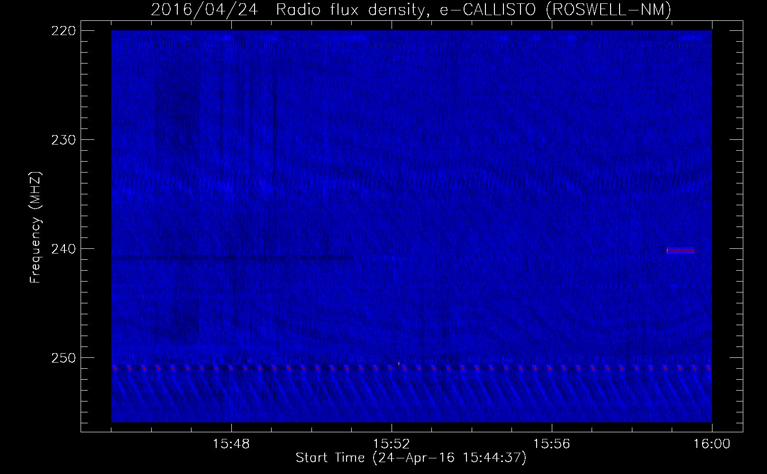Click the 15:52 time tick label
Screen dimensions: 767x474
[391, 444]
